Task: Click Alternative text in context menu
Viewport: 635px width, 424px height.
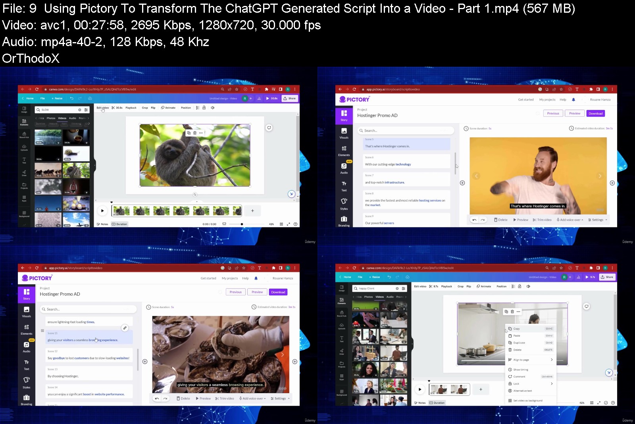Action: [531, 391]
